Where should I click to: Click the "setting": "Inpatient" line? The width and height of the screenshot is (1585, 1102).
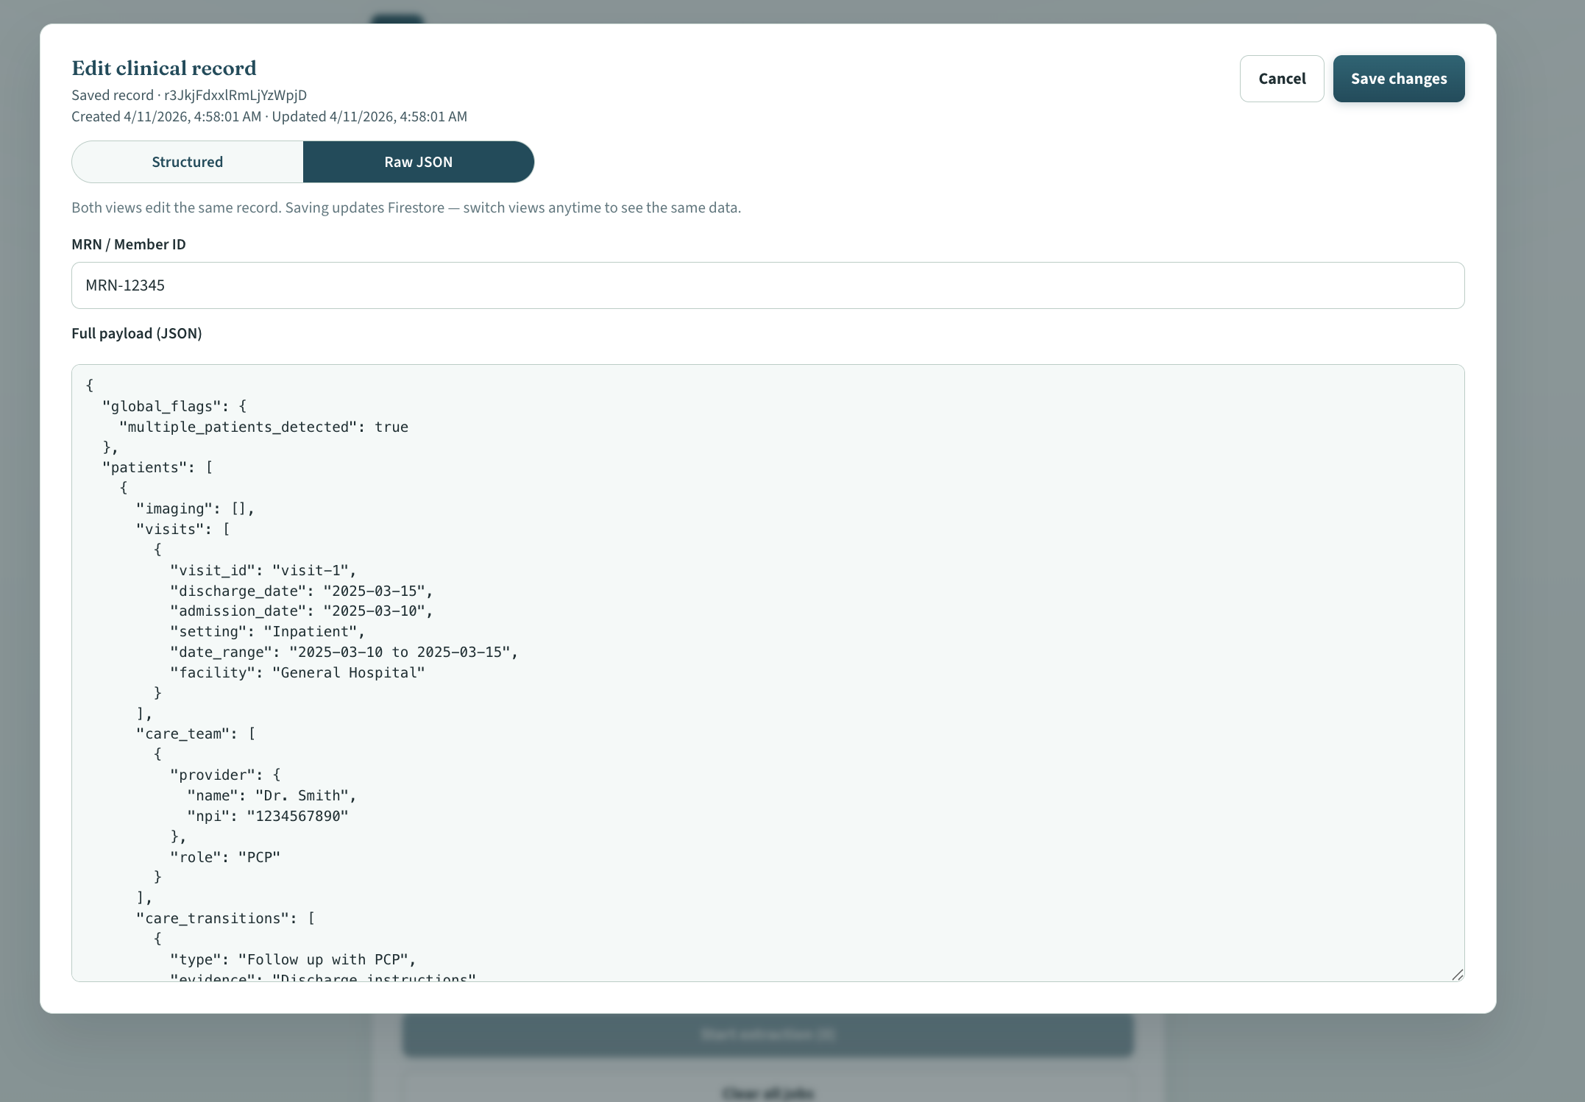pos(267,632)
